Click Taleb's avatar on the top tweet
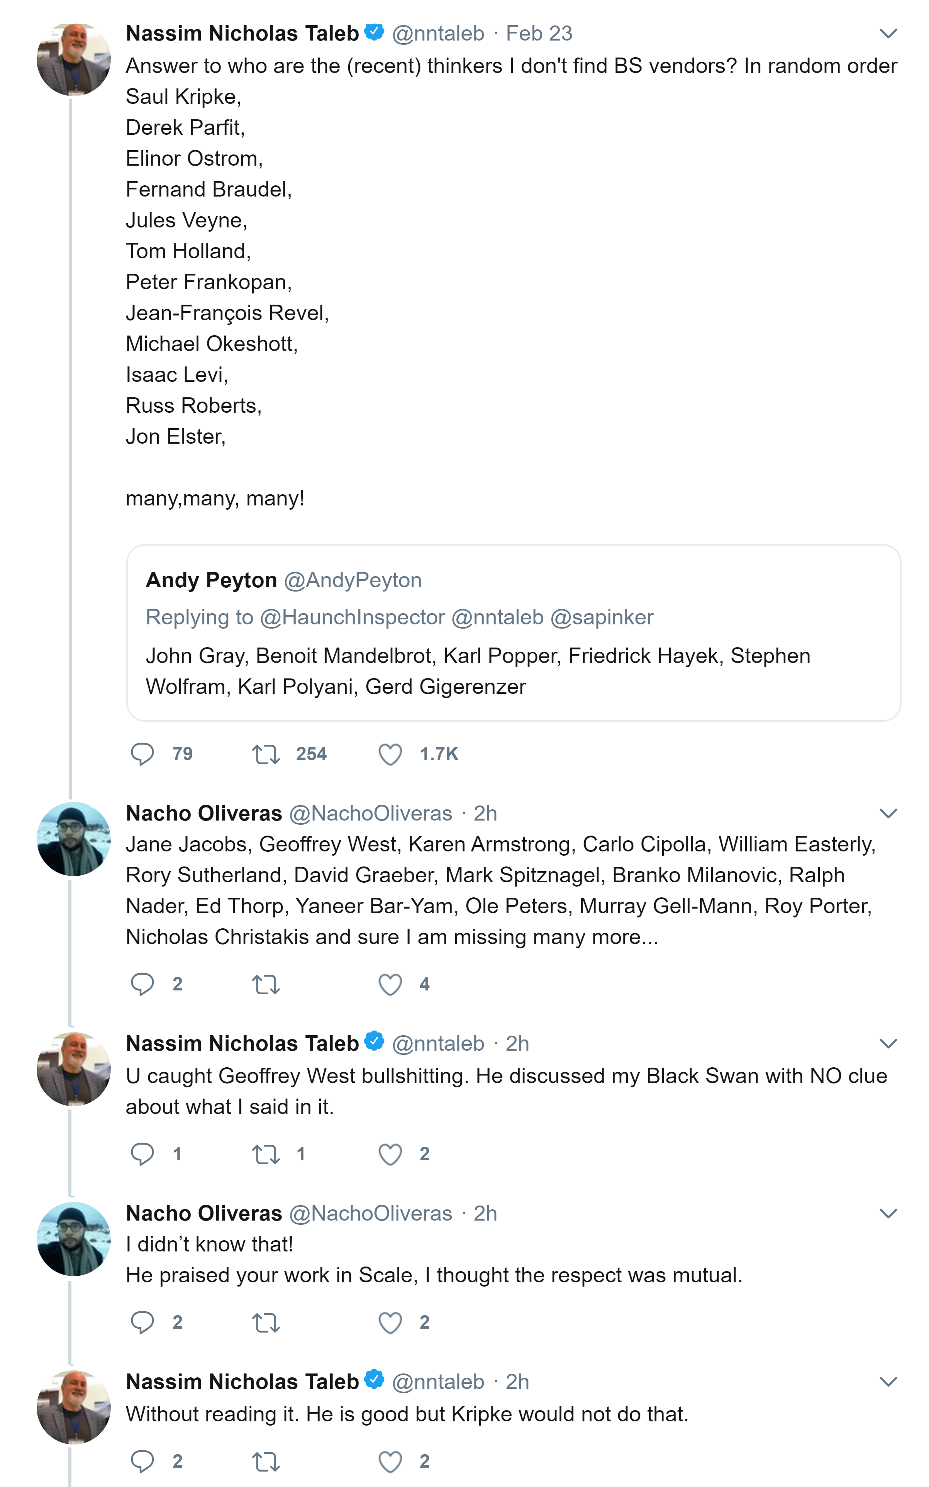 [74, 59]
